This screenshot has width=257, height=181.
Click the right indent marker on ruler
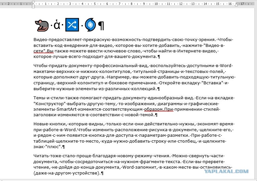tap(236, 5)
